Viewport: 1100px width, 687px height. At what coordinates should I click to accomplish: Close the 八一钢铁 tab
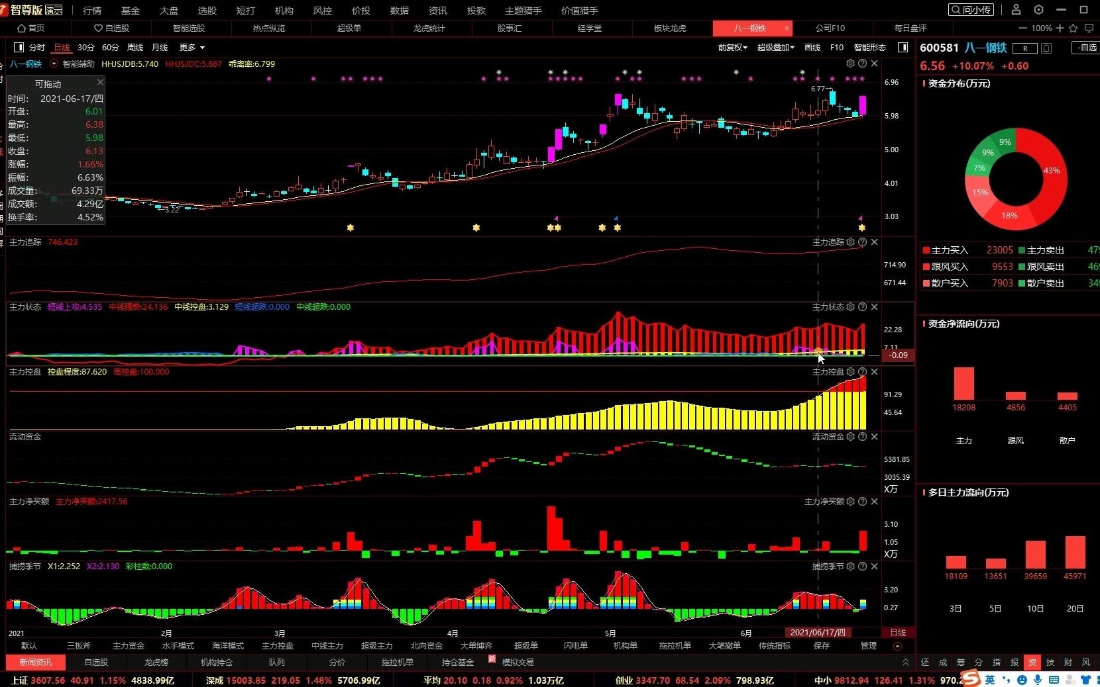[x=787, y=28]
